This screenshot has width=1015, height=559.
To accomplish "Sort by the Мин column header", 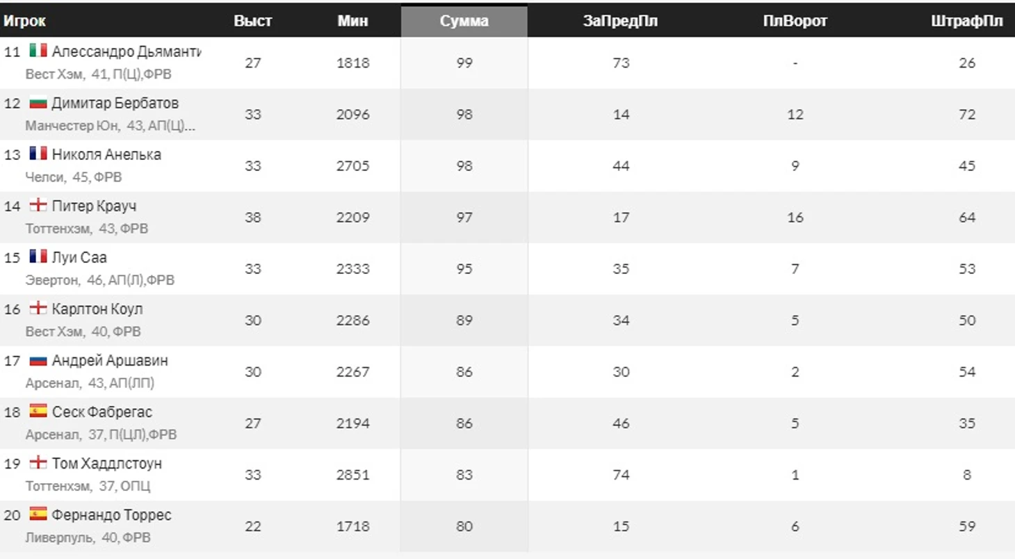I will pos(353,21).
